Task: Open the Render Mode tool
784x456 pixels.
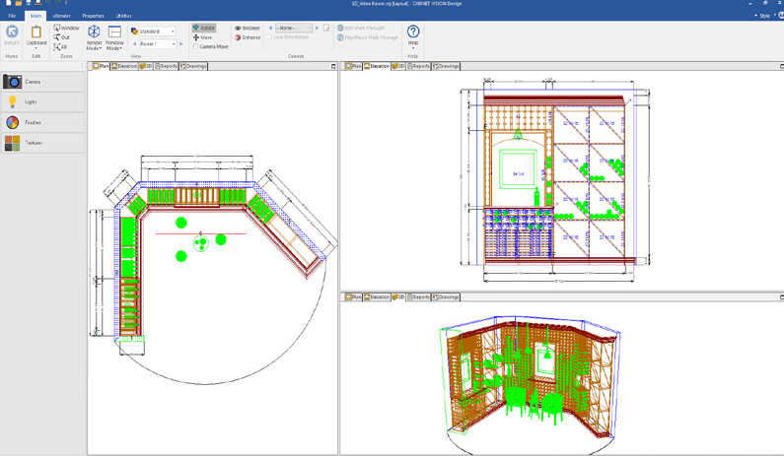Action: tap(94, 36)
